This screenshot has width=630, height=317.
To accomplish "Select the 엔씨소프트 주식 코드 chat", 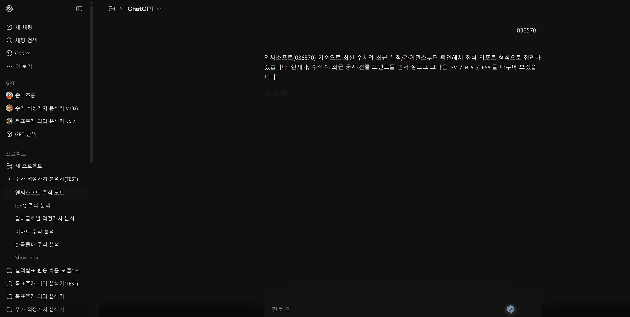I will click(x=44, y=193).
